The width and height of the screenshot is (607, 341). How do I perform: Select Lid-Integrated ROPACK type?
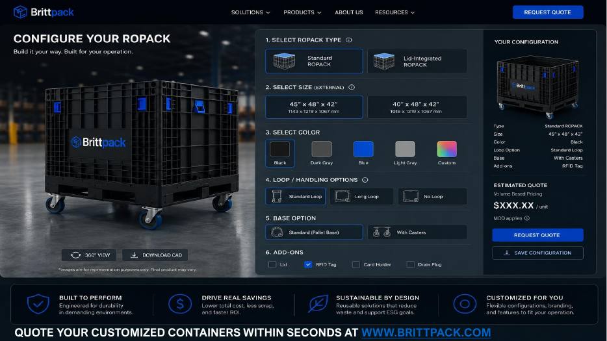417,61
